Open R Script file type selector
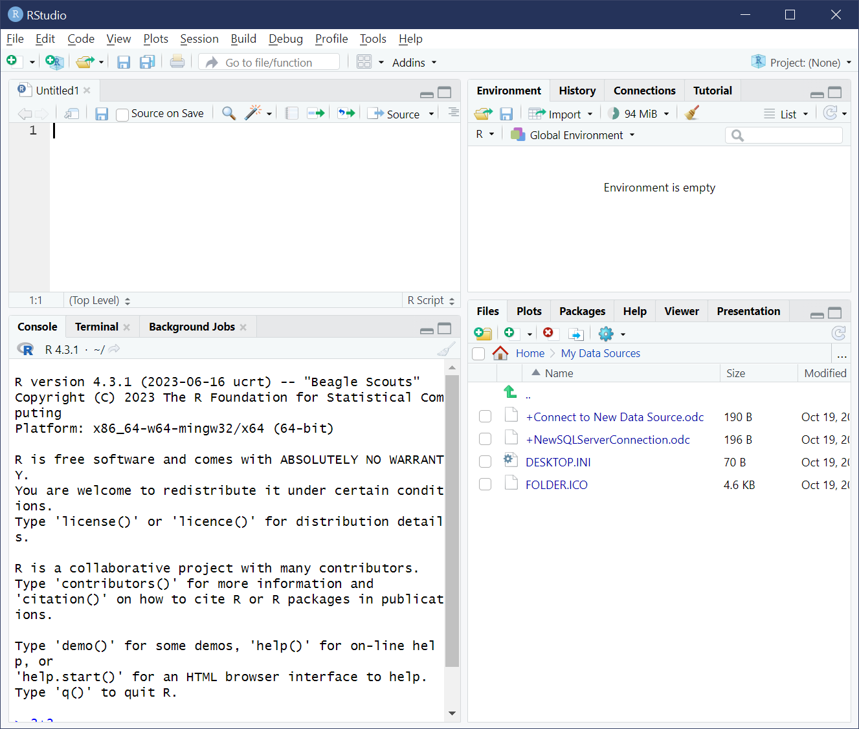This screenshot has height=729, width=859. coord(431,300)
